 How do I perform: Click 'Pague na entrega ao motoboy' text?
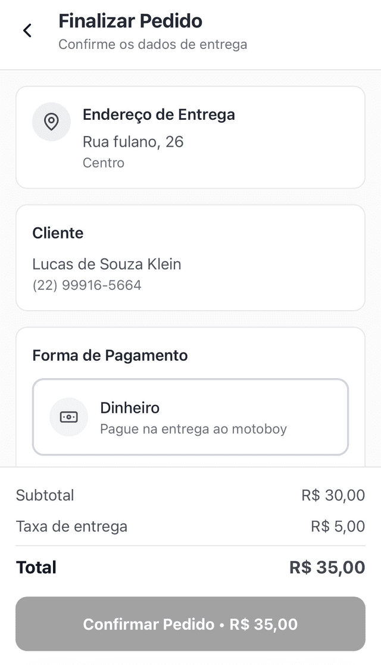click(x=194, y=429)
